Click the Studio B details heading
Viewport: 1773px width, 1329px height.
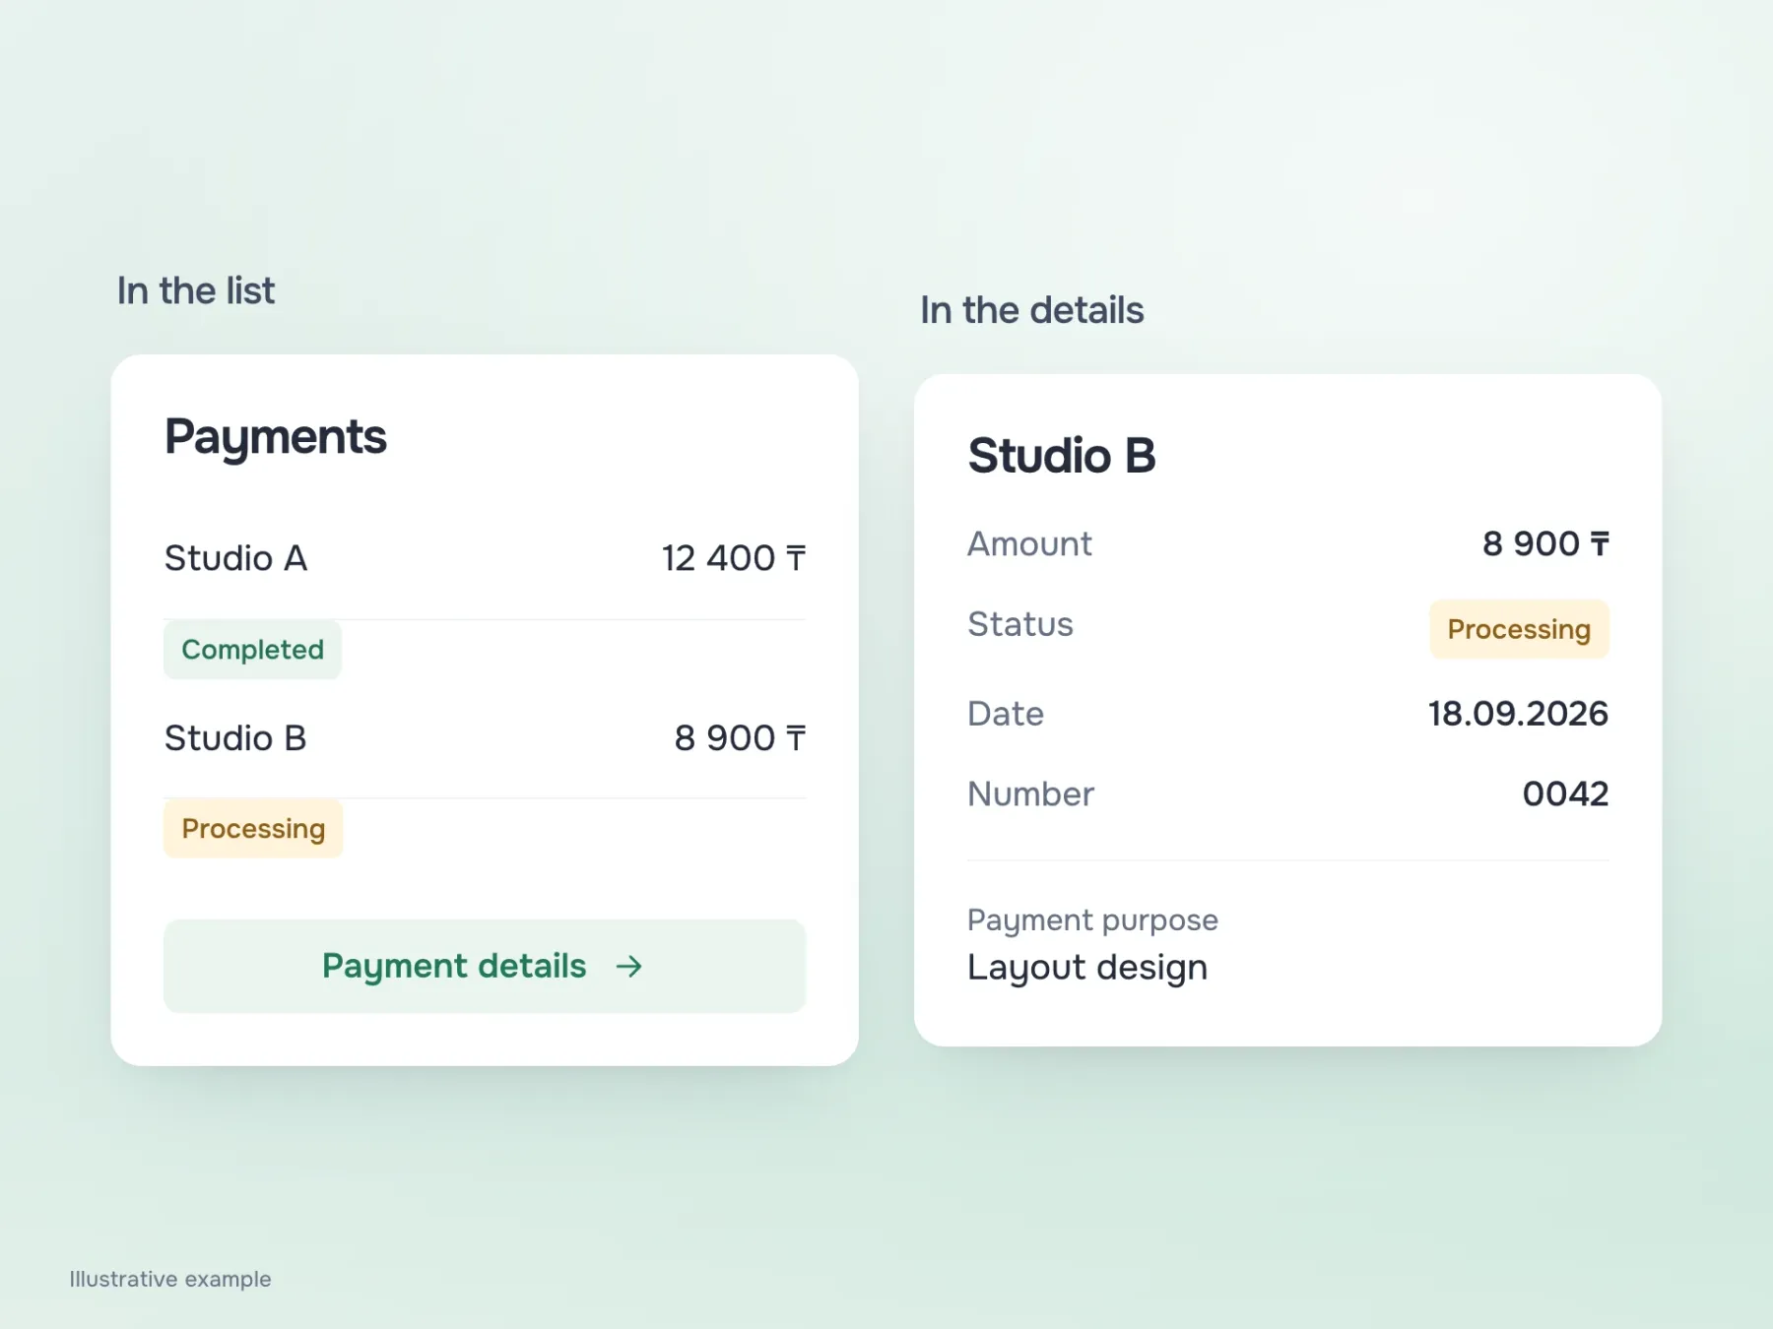coord(1062,456)
